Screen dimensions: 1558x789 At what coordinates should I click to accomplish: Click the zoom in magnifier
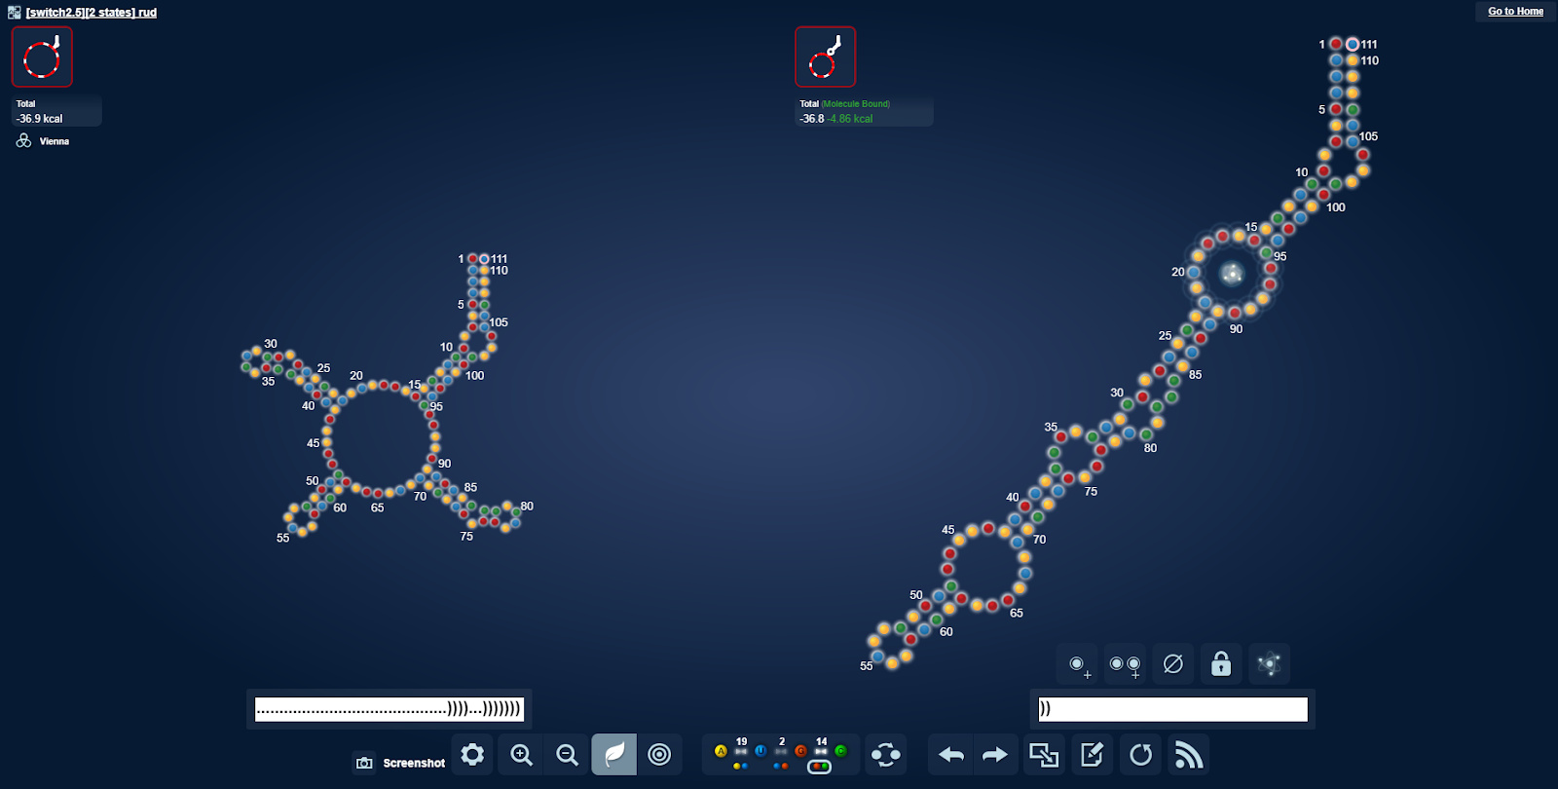point(521,755)
